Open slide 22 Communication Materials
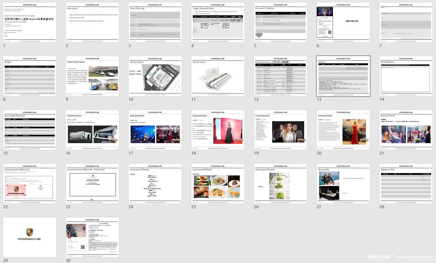Image resolution: width=436 pixels, height=263 pixels. click(30, 184)
